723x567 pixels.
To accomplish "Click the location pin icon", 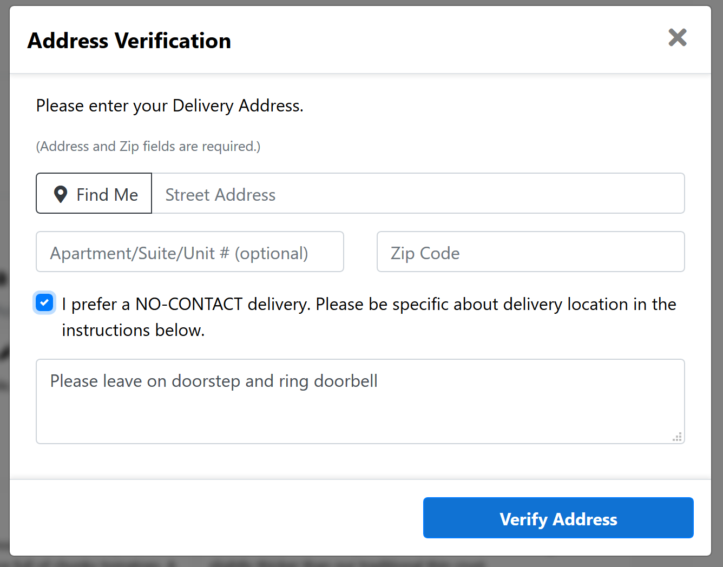I will point(61,194).
